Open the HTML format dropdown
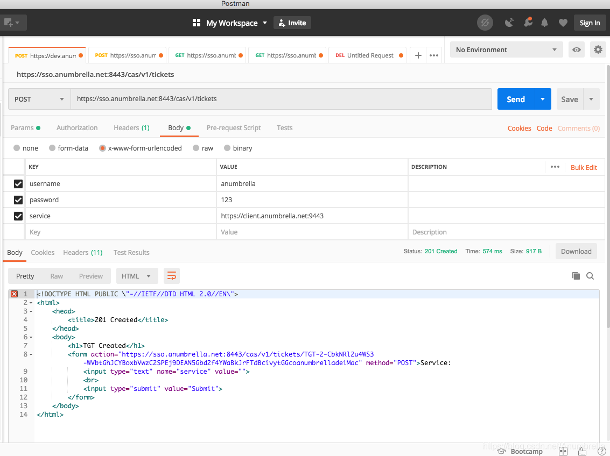Image resolution: width=610 pixels, height=456 pixels. 137,276
